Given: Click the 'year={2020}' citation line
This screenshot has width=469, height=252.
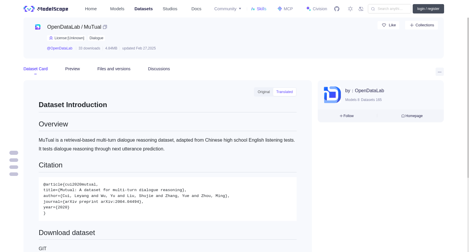Looking at the screenshot, I should (x=57, y=207).
